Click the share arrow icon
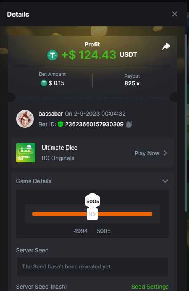The image size is (189, 291). (x=166, y=46)
